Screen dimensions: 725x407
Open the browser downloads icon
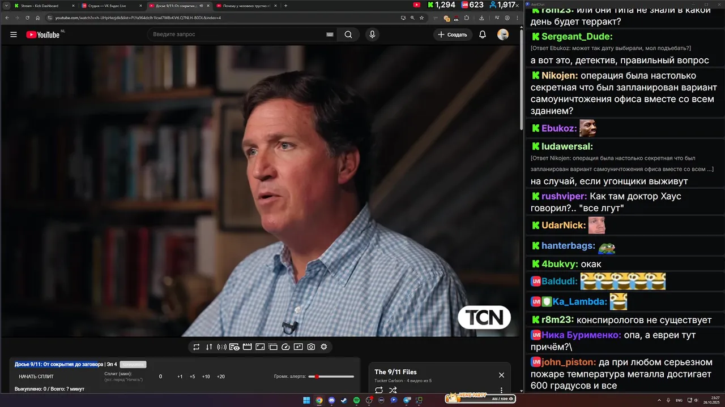pos(481,18)
